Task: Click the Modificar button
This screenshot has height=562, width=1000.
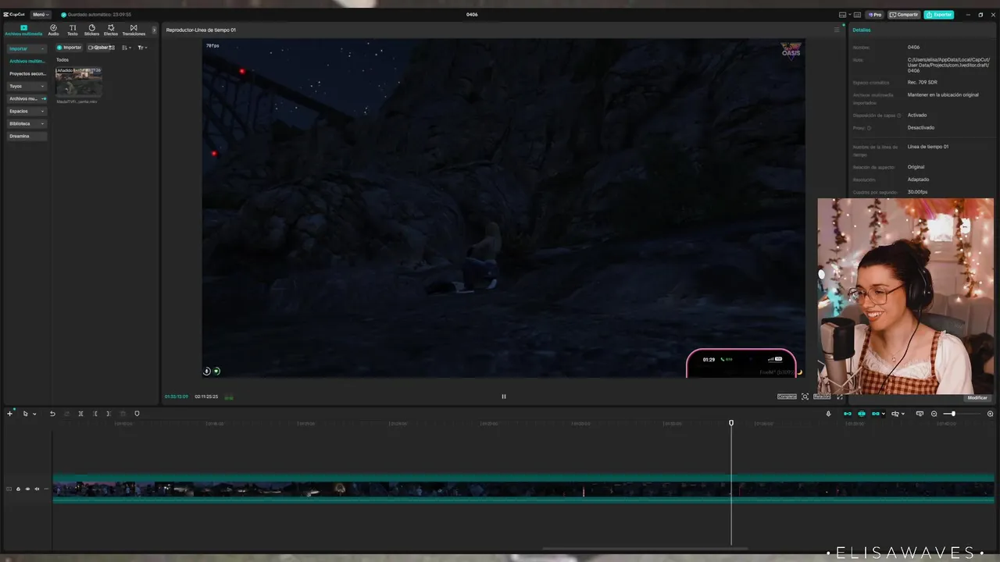Action: coord(977,398)
